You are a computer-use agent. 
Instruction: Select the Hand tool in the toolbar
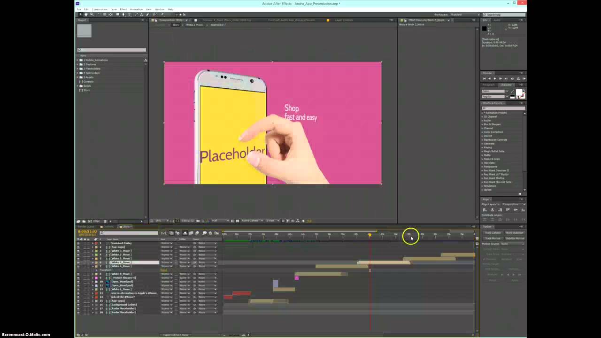pos(86,15)
